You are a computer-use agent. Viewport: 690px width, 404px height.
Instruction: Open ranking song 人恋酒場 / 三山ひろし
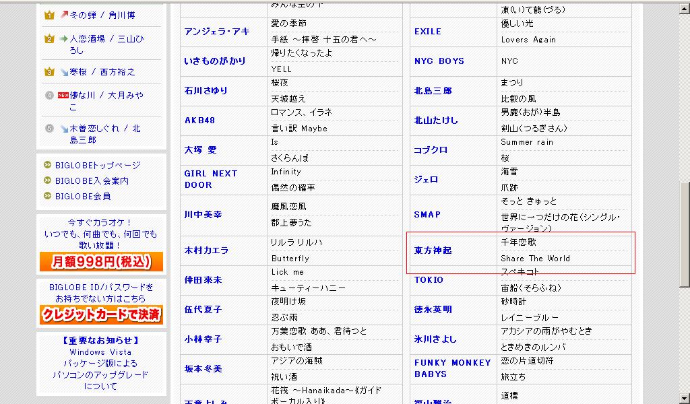coord(106,44)
